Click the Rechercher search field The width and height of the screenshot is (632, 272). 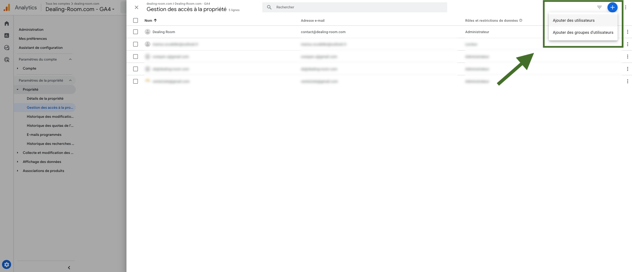(x=355, y=7)
